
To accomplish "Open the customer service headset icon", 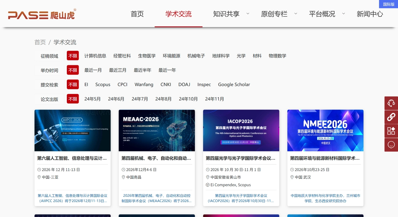I will pyautogui.click(x=391, y=103).
